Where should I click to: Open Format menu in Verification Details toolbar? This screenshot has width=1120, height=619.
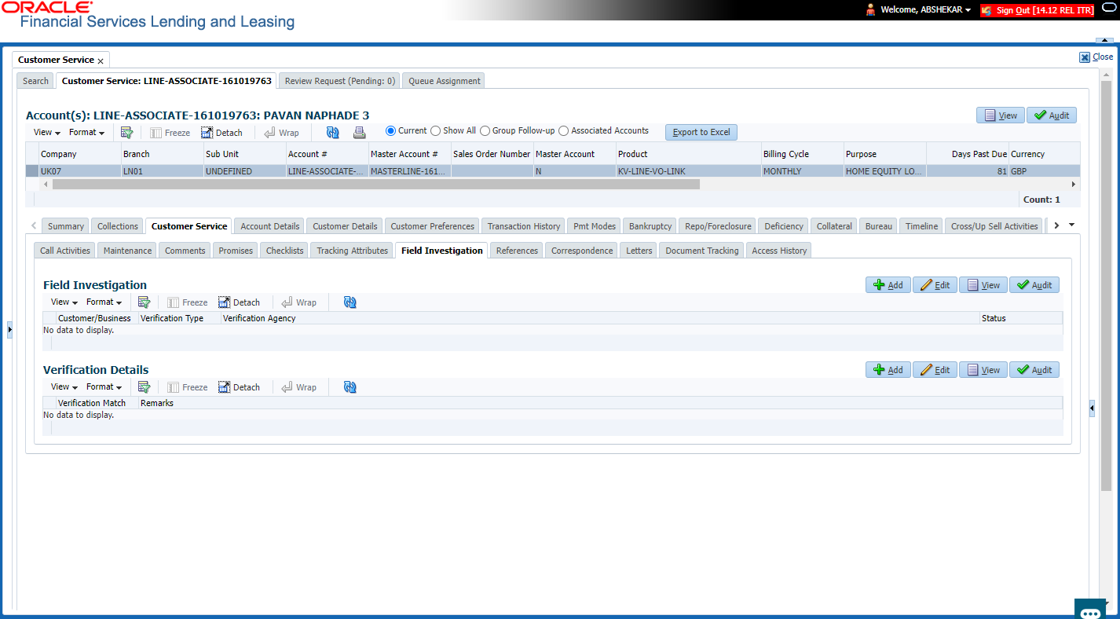pos(104,387)
